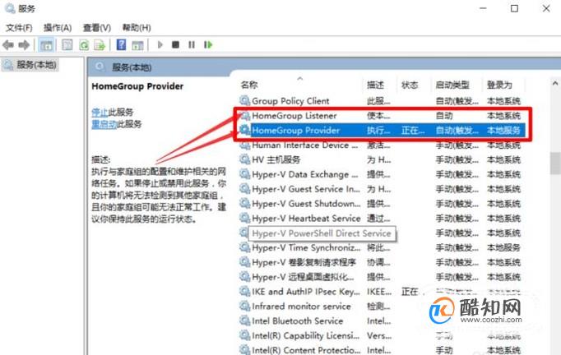Click the 停止 link to stop service

100,113
